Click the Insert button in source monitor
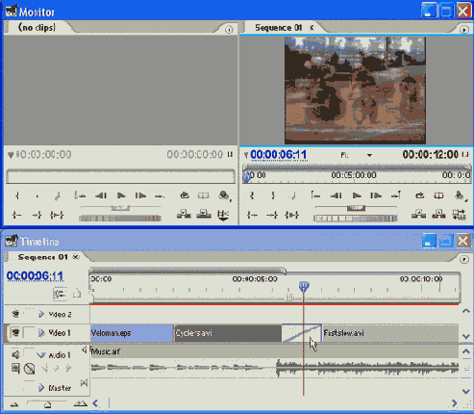The image size is (474, 414). pos(184,214)
